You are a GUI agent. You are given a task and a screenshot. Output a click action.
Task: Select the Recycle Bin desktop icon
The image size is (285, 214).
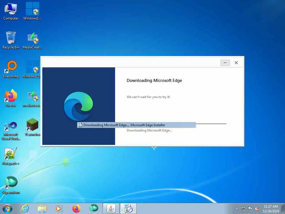coord(11,40)
